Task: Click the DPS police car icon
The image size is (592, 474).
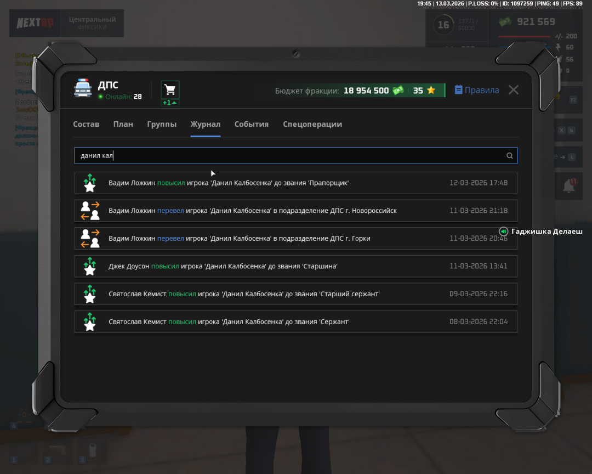Action: [x=83, y=89]
